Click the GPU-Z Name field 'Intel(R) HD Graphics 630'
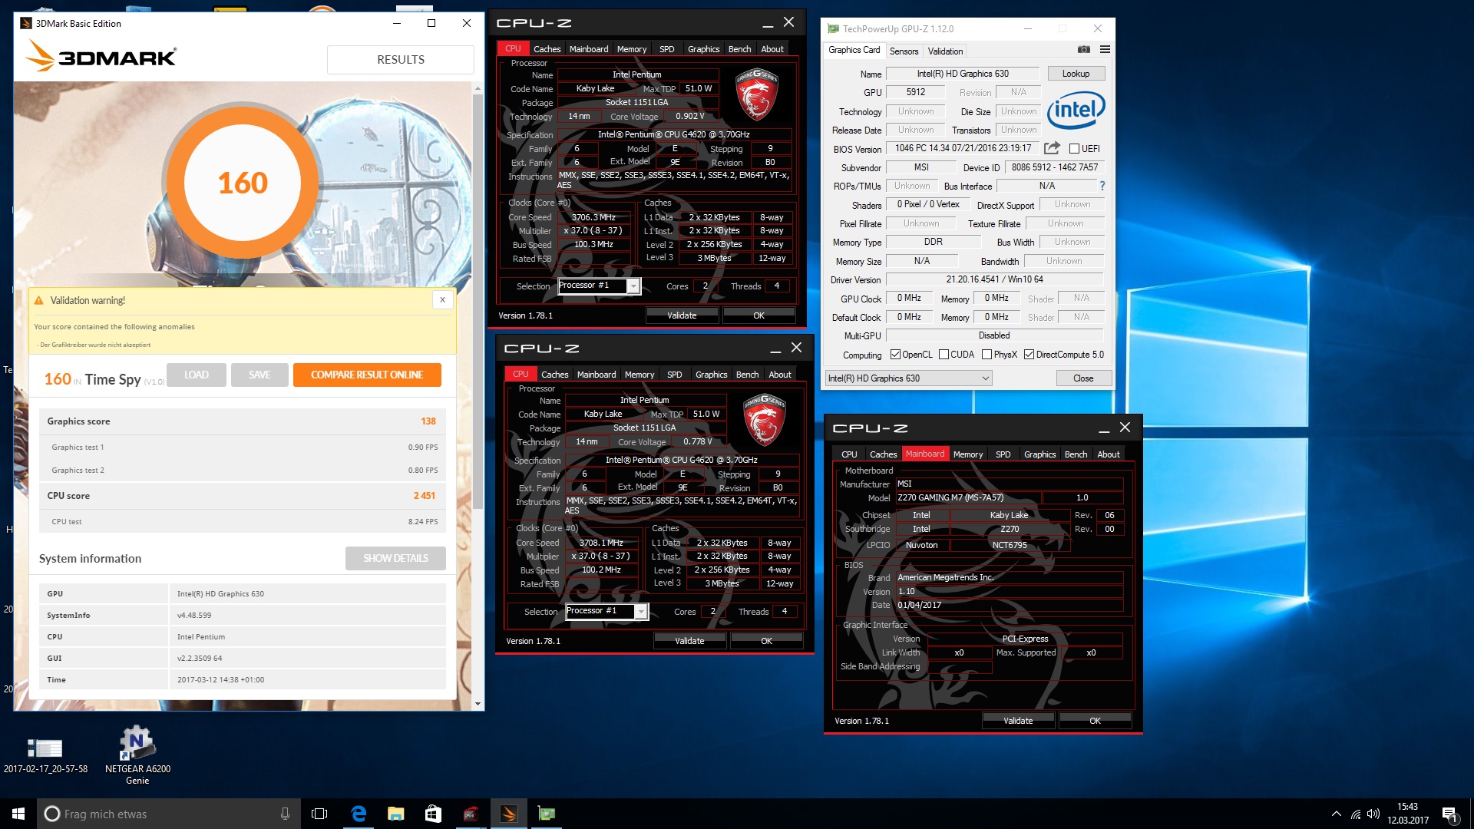The image size is (1474, 829). pos(963,74)
